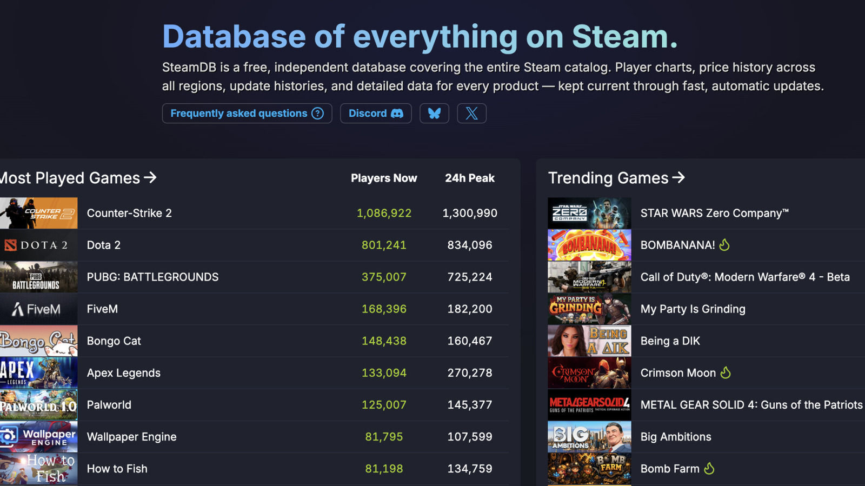The width and height of the screenshot is (865, 486).
Task: Click Counter-Strike 2 players now 1,086,922
Action: click(384, 213)
